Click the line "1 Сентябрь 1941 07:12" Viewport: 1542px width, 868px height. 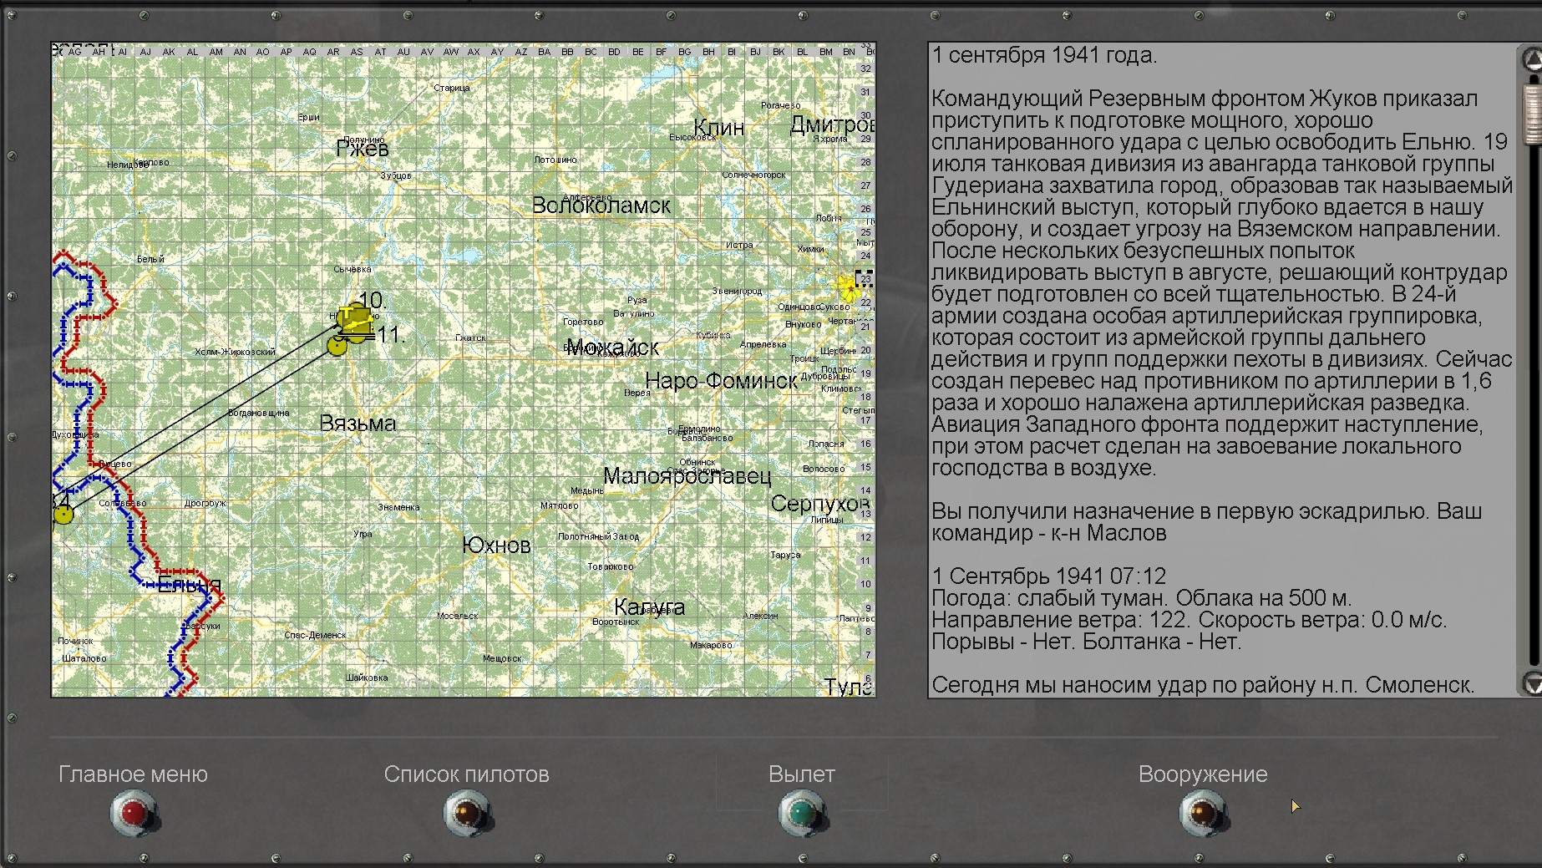pyautogui.click(x=1049, y=576)
